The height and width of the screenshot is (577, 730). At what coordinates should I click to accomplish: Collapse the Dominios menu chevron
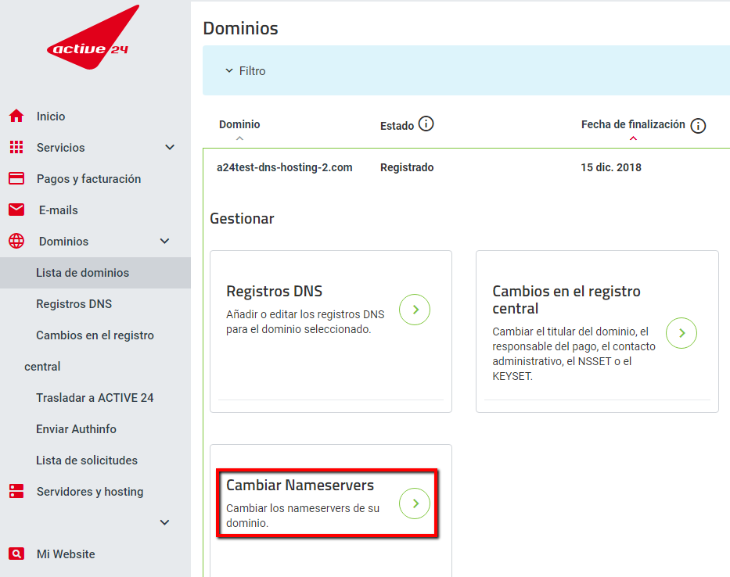[164, 241]
